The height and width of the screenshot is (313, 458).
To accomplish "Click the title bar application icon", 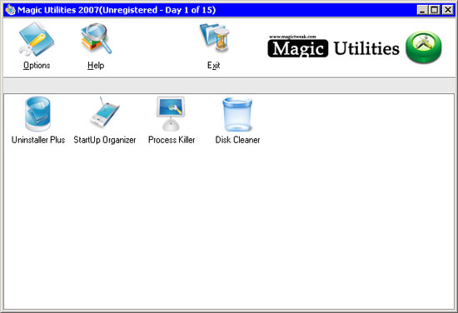I will 11,10.
